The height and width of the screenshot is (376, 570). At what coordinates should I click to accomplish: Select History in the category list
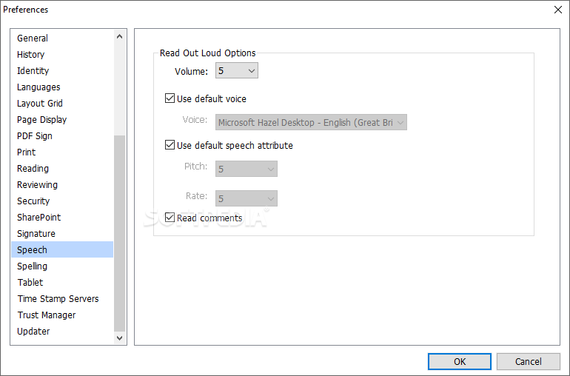pos(62,55)
